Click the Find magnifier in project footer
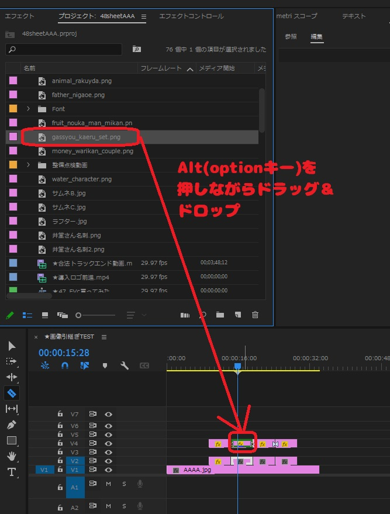Screen dimensions: 390x514 click(203, 315)
